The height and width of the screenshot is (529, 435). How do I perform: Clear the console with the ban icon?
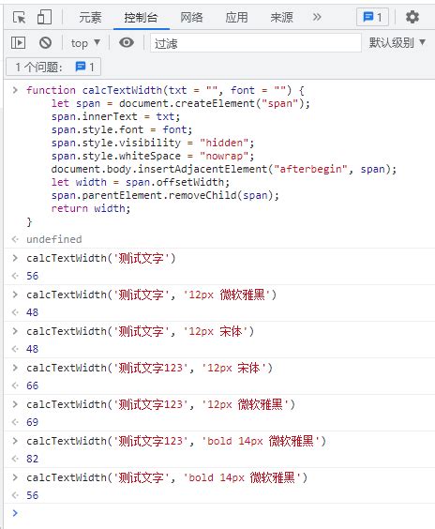45,43
